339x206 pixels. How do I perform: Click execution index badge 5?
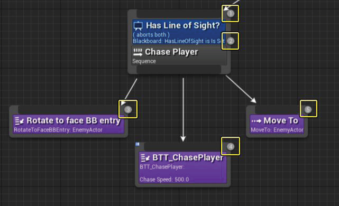pos(308,109)
